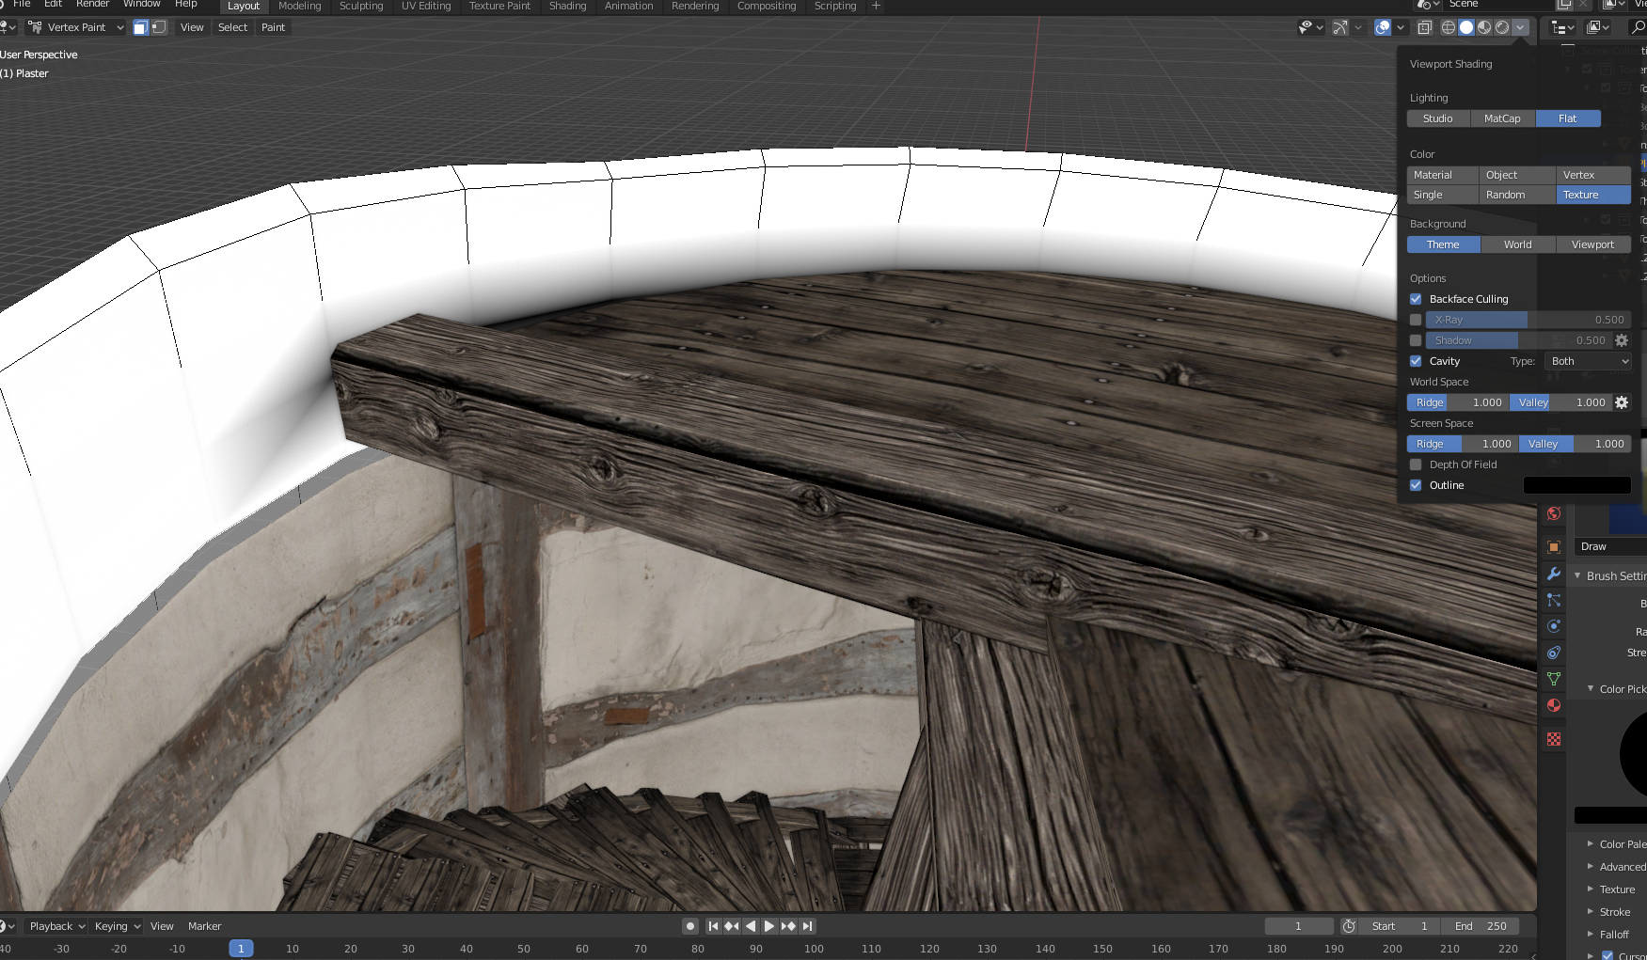Uncheck the Backface Culling option
Image resolution: width=1647 pixels, height=960 pixels.
(x=1416, y=299)
